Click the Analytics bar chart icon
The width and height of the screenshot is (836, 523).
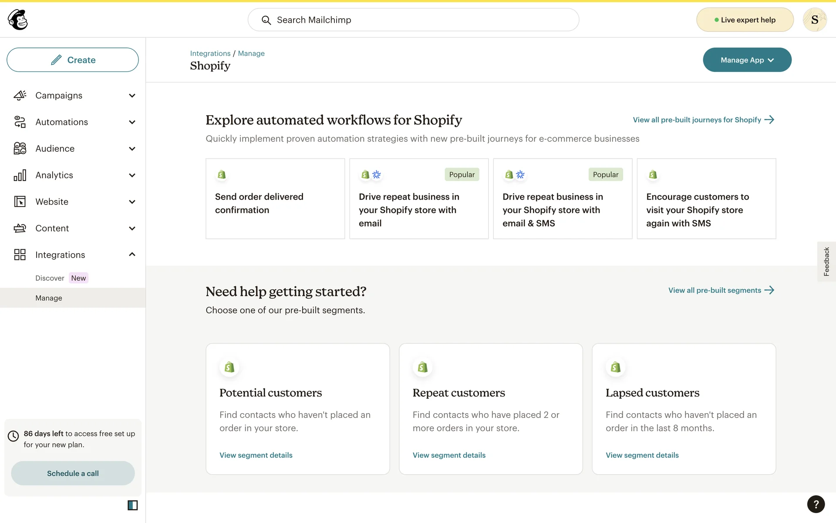point(20,175)
